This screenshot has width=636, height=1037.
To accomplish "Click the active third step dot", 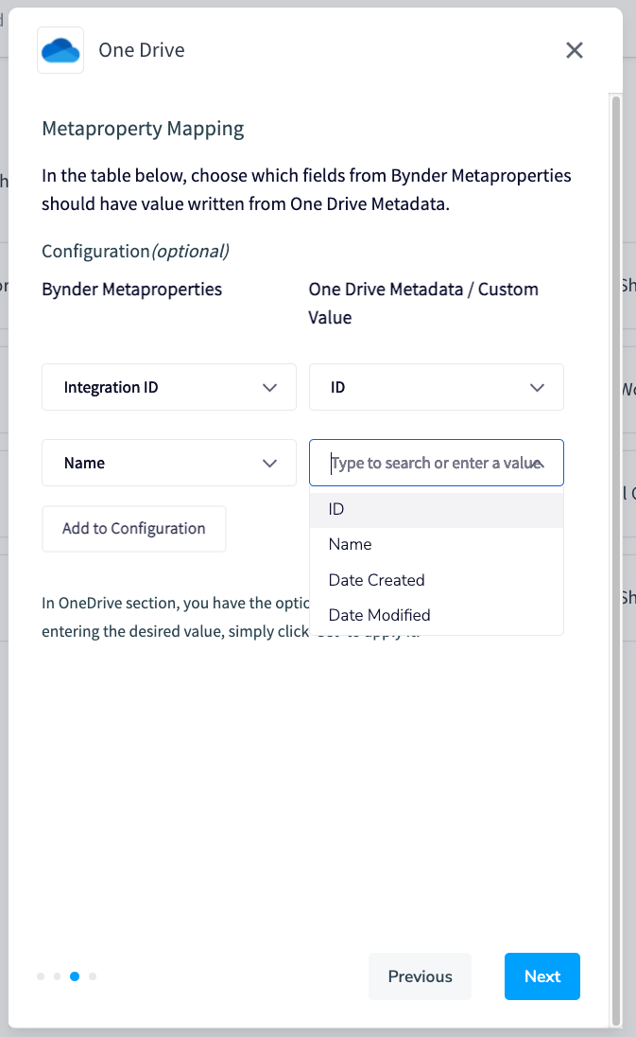I will coord(75,976).
